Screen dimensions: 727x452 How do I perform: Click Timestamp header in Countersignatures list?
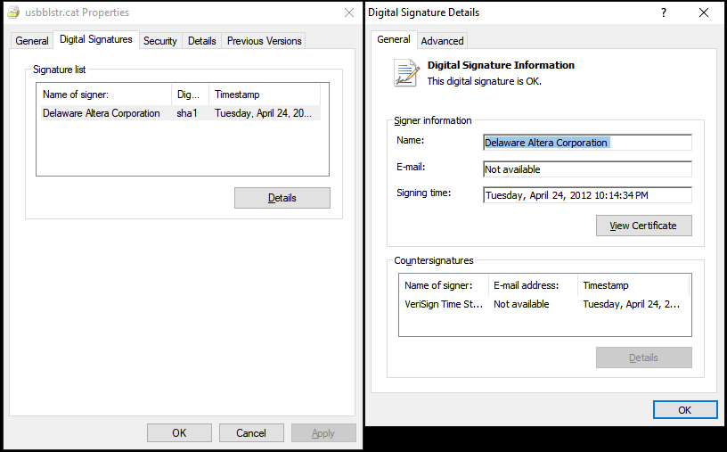[633, 285]
